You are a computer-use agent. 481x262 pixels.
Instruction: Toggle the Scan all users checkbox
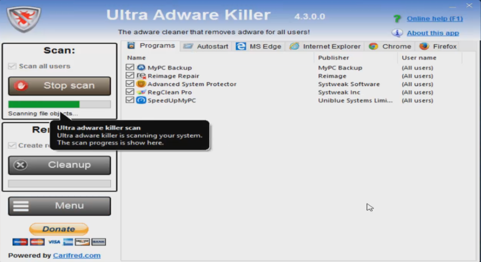point(12,66)
